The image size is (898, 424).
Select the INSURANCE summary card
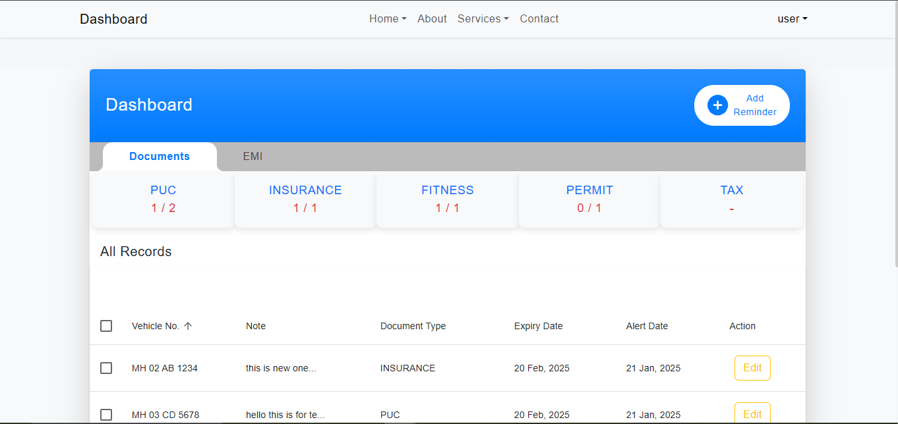[x=305, y=199]
